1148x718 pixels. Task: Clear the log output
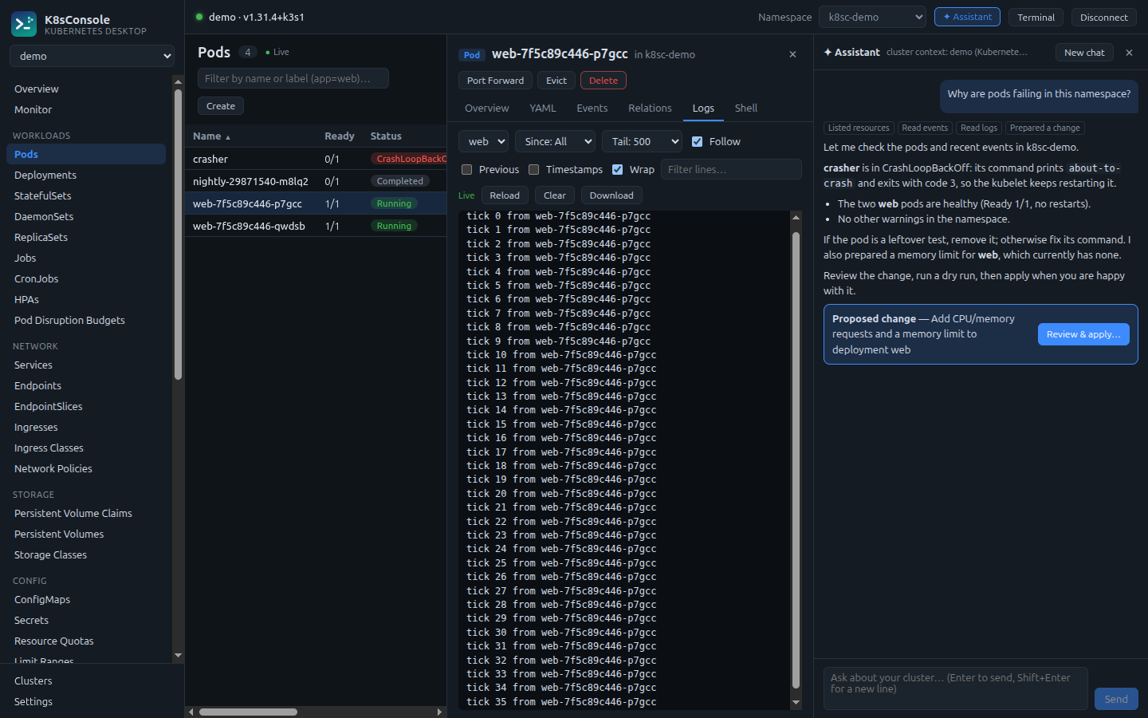555,195
